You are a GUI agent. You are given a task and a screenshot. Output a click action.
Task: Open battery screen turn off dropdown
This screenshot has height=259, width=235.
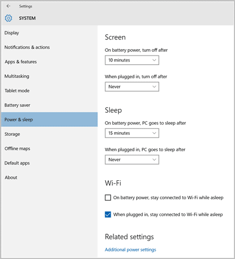(x=132, y=60)
